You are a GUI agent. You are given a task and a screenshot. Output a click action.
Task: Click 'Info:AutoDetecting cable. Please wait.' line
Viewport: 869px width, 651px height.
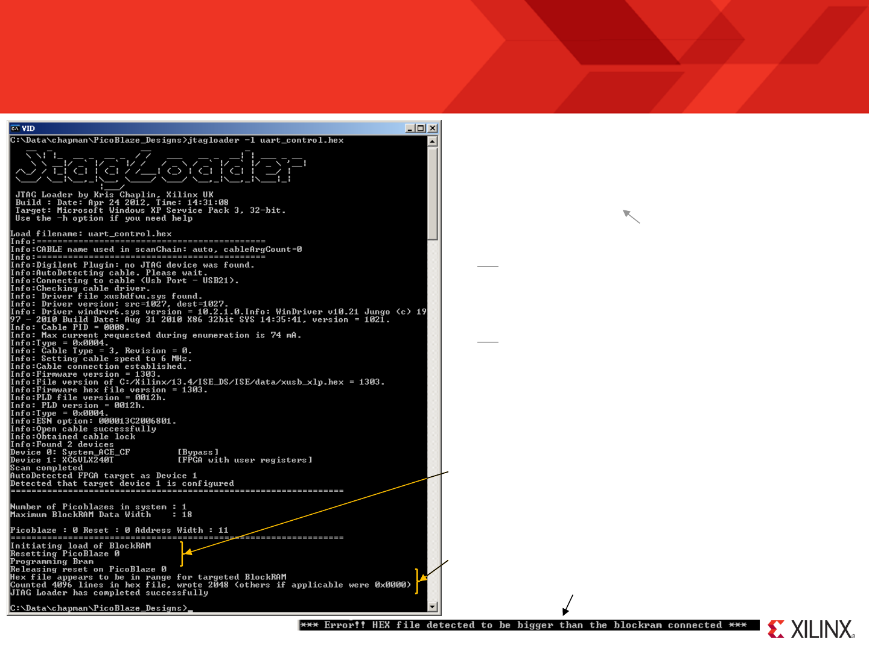[109, 273]
